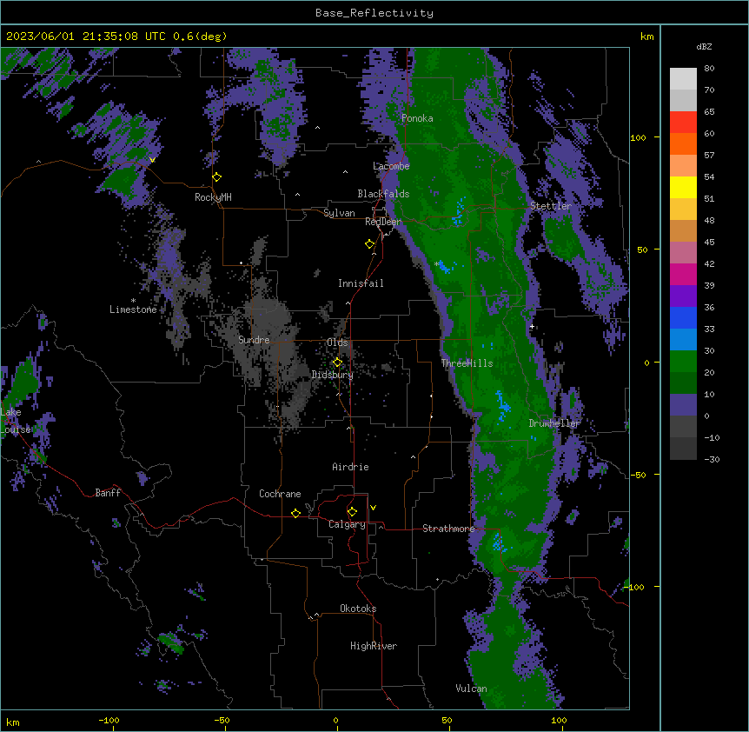
Task: Click the yellow diamond marker above RockyMH
Action: coord(217,177)
